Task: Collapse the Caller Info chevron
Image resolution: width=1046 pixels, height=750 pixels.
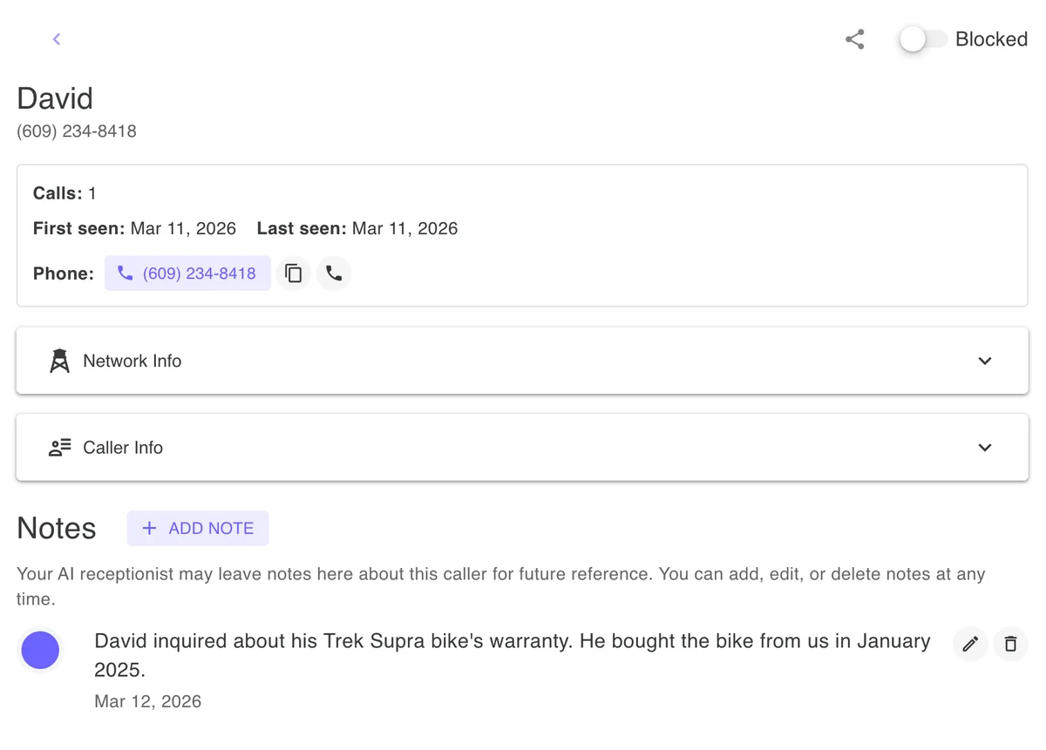Action: click(x=985, y=447)
